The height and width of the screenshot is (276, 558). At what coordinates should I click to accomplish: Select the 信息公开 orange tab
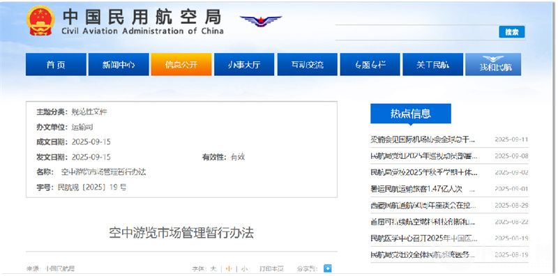[x=181, y=64]
